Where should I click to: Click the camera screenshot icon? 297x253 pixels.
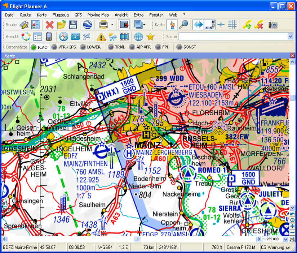click(273, 25)
